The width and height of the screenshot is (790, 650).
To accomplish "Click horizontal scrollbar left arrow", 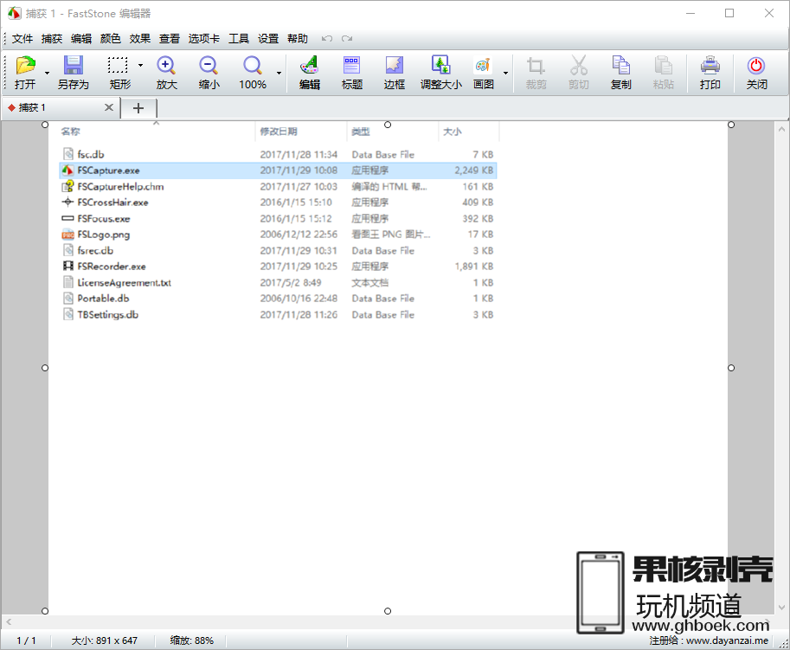I will coord(9,622).
